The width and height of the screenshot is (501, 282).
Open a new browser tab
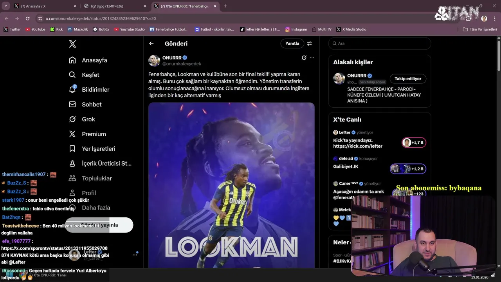225,6
